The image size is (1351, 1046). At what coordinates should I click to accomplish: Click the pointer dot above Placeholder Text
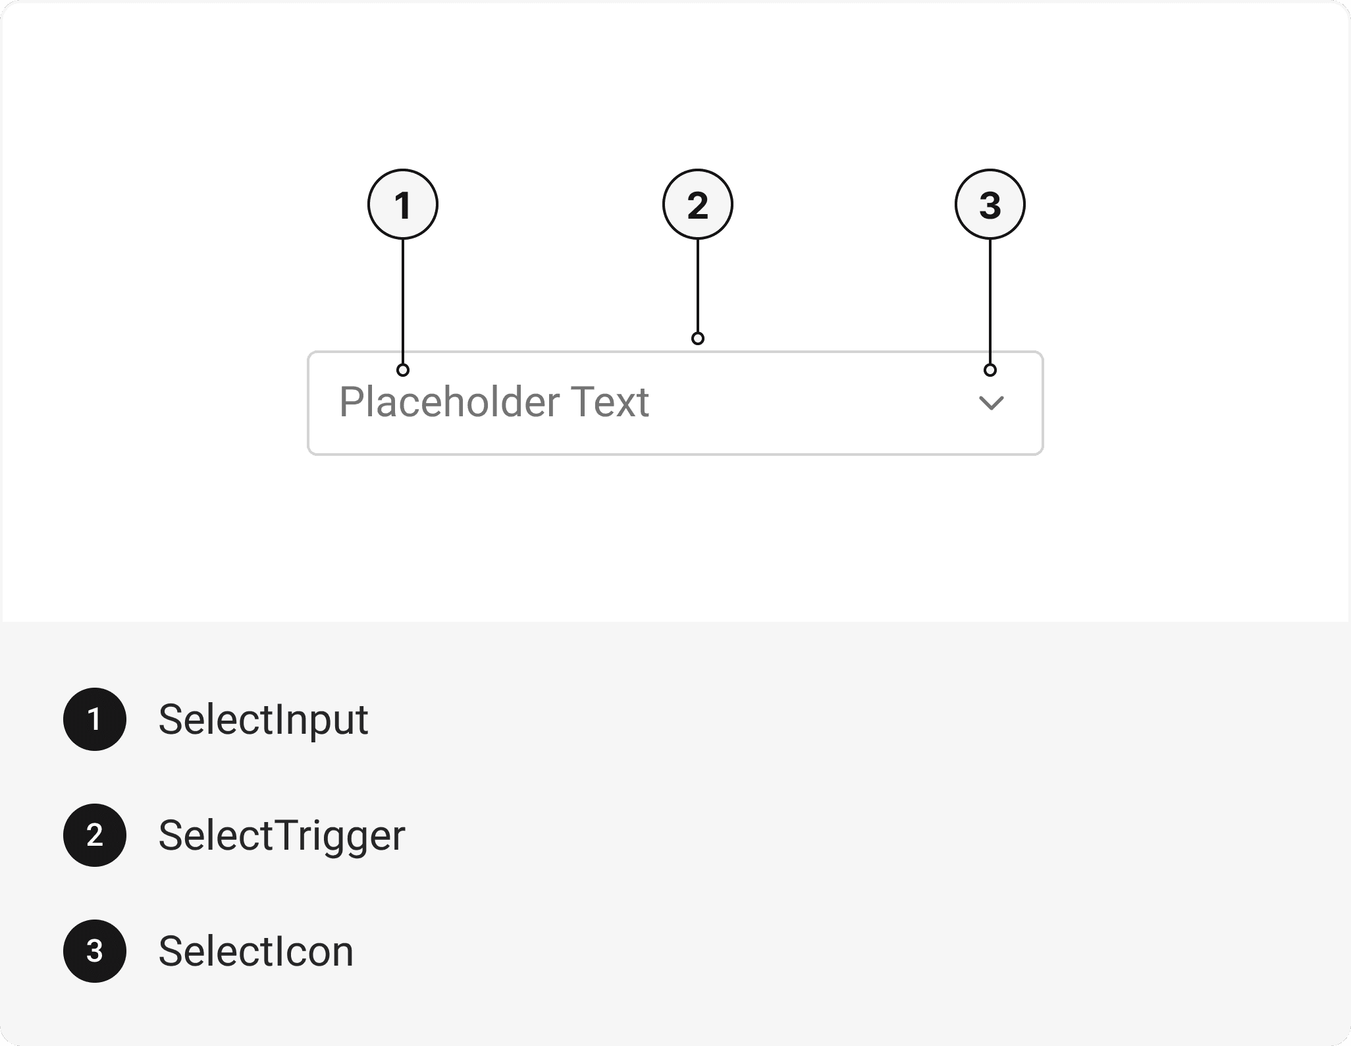point(403,370)
